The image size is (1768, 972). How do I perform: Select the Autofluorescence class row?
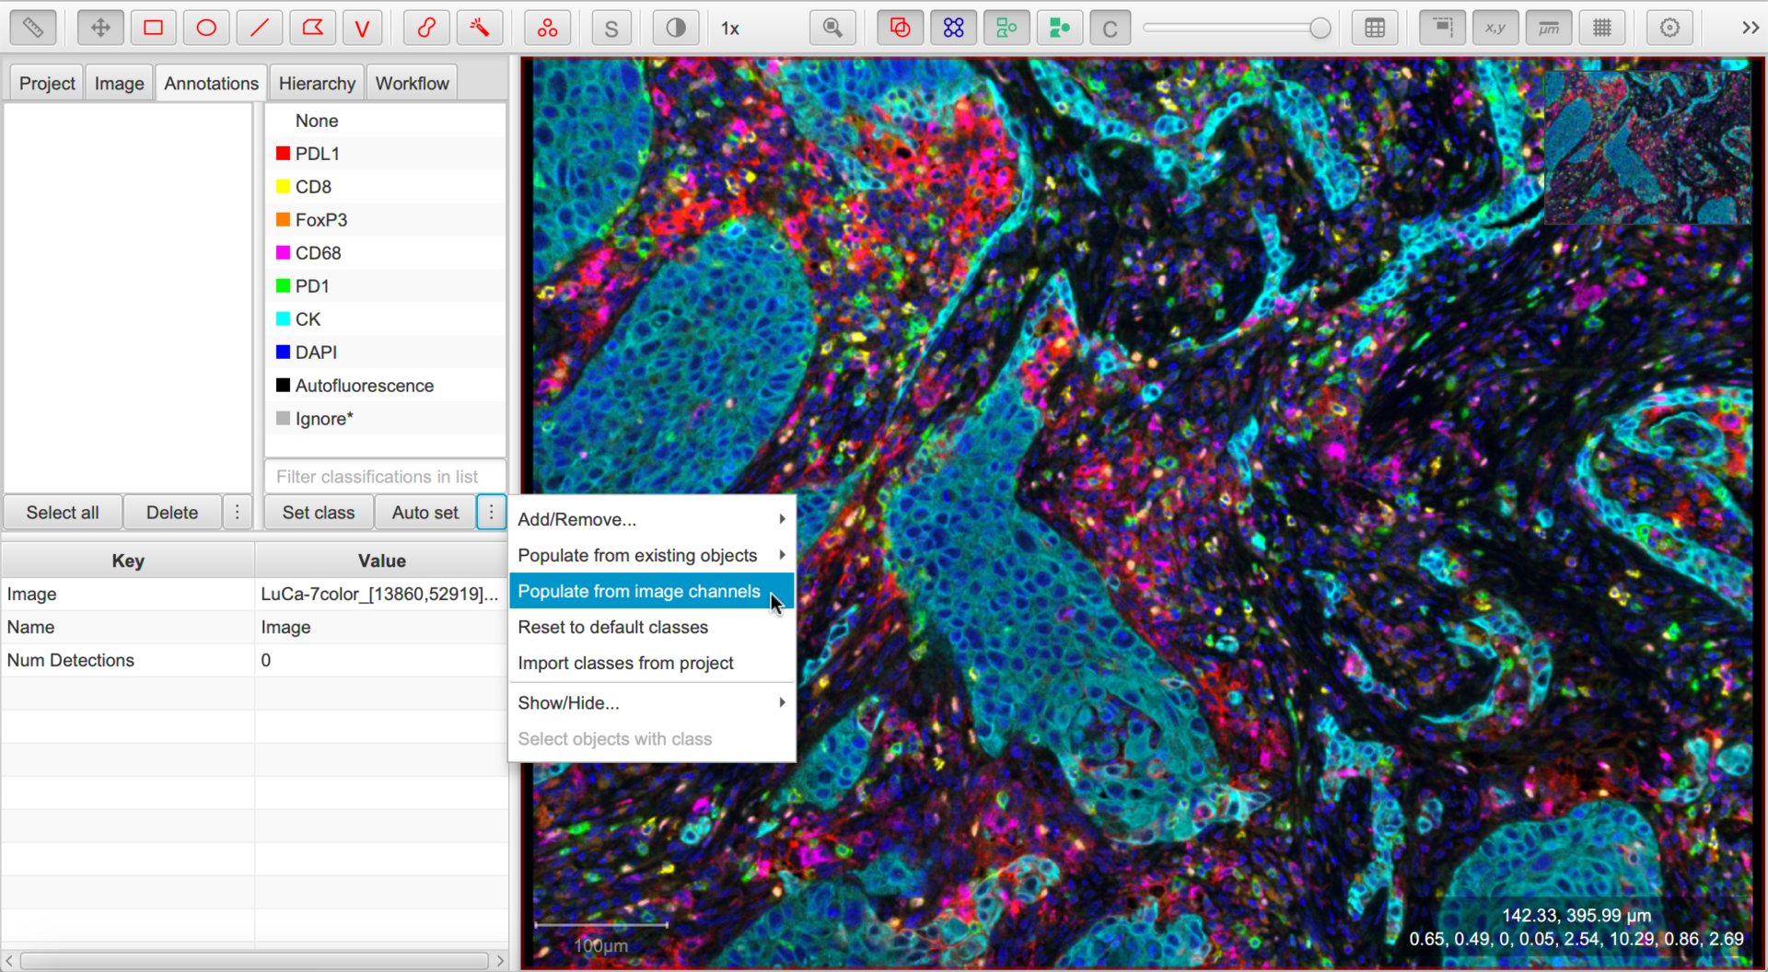tap(386, 386)
